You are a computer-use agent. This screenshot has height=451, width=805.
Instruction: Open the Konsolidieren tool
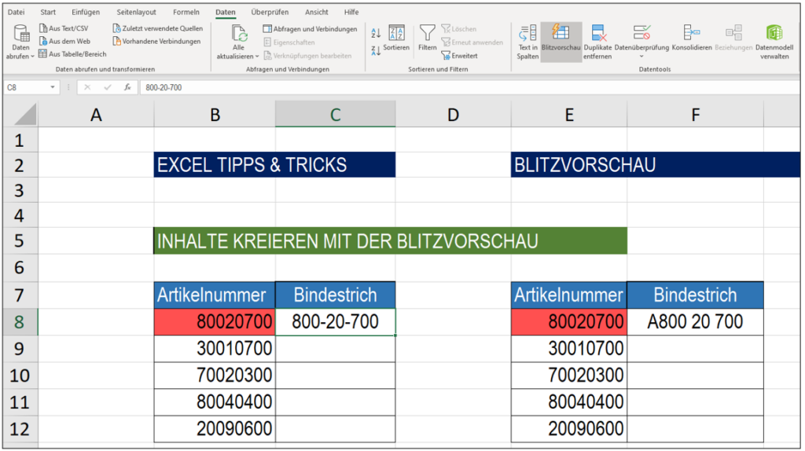tap(692, 38)
